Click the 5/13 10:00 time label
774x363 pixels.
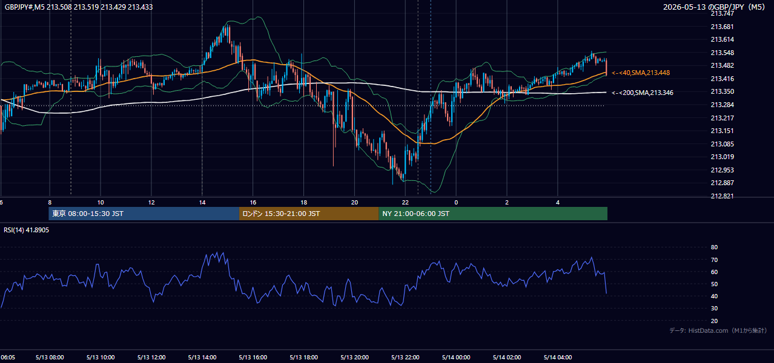coord(101,358)
